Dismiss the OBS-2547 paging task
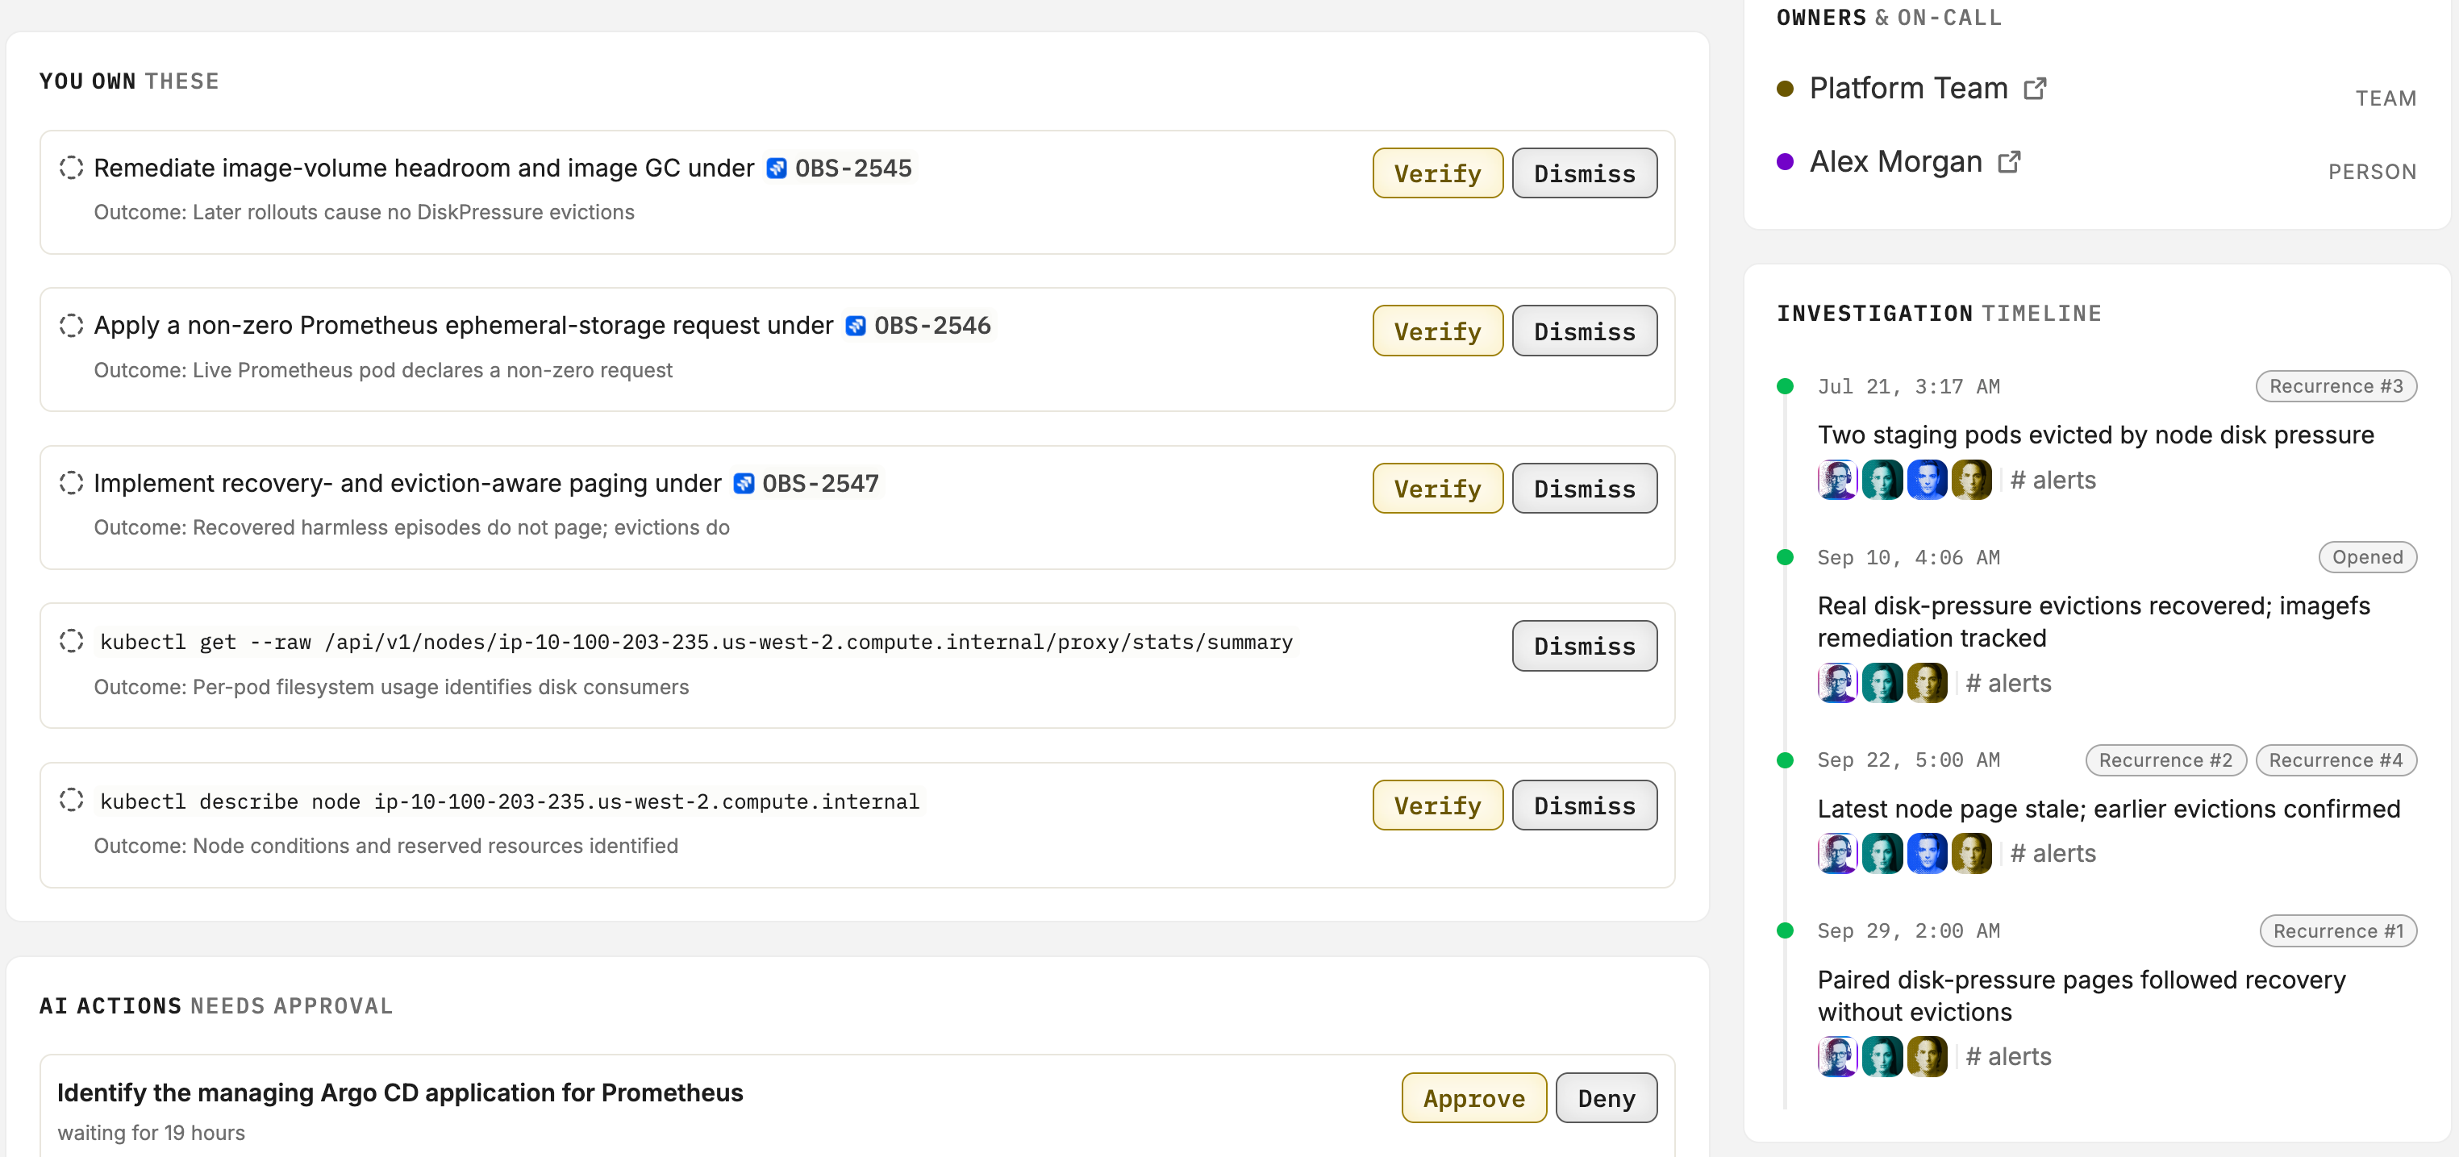Image resolution: width=2459 pixels, height=1157 pixels. [x=1585, y=489]
